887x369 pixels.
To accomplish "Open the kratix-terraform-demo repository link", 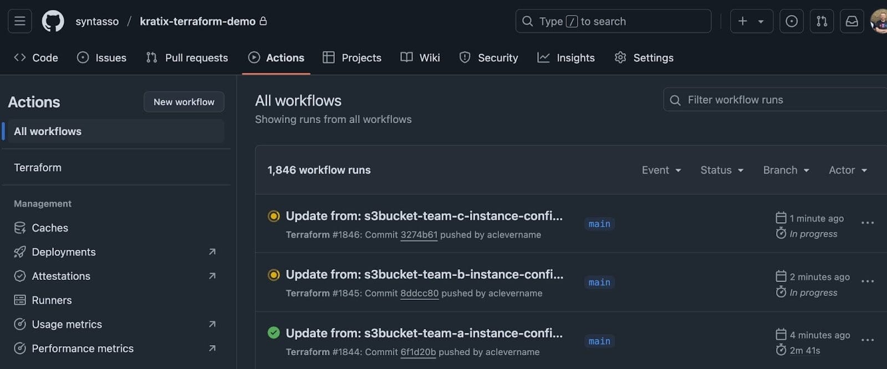I will [197, 21].
